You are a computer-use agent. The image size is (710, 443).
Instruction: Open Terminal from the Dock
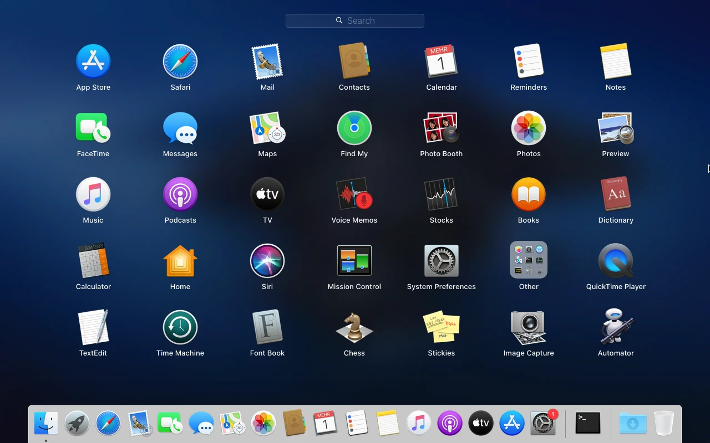click(x=588, y=424)
